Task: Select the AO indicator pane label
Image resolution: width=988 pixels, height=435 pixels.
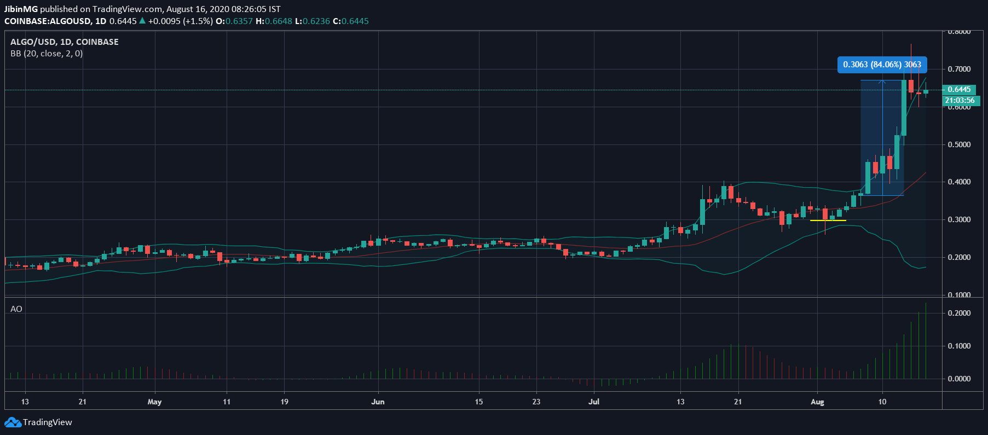Action: click(16, 309)
